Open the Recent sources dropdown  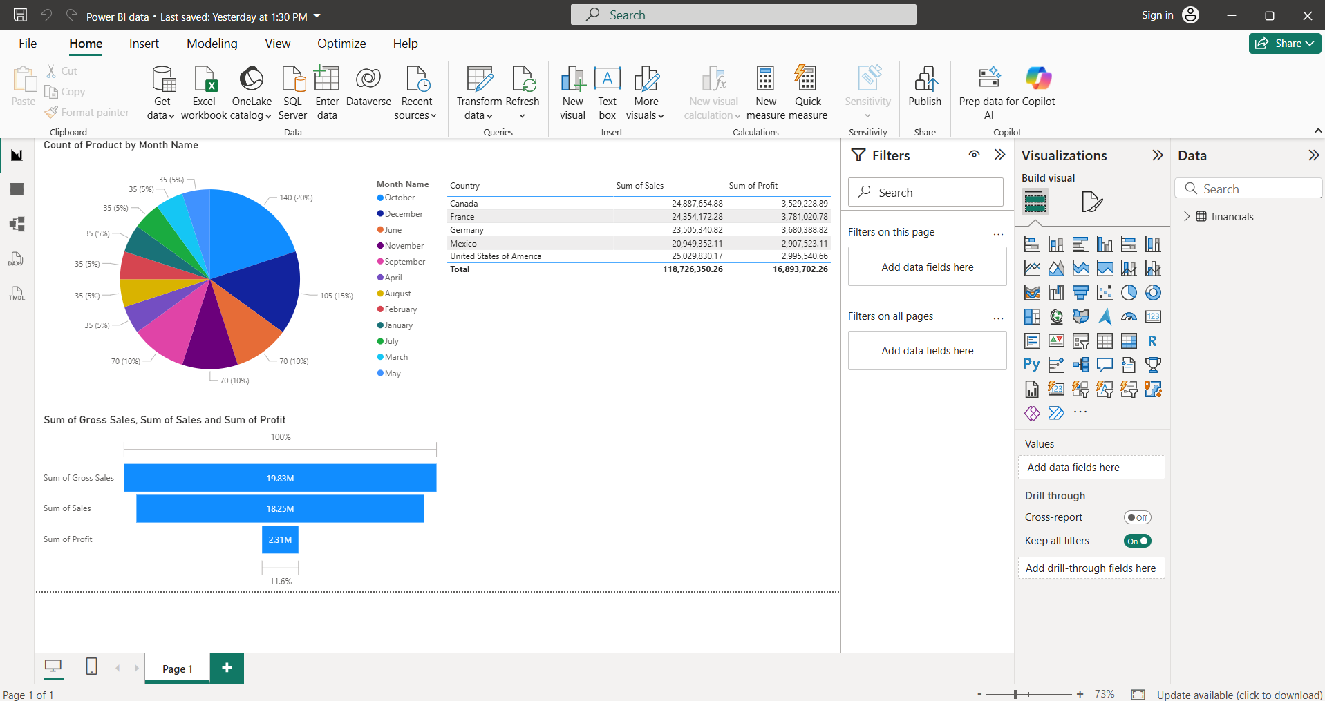pos(417,93)
